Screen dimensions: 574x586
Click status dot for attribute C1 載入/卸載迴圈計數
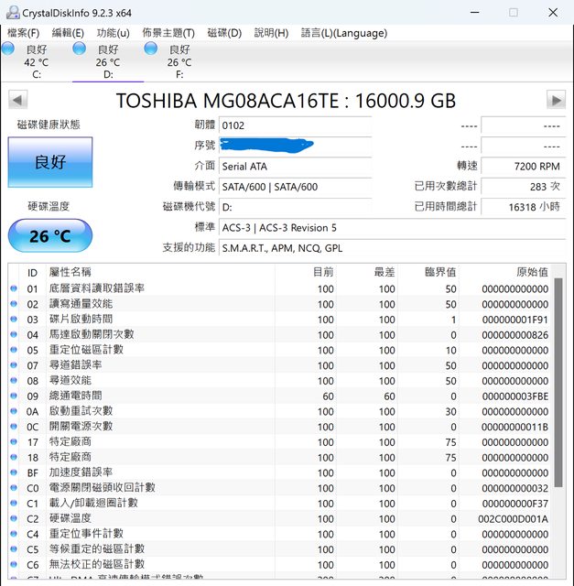pos(14,503)
